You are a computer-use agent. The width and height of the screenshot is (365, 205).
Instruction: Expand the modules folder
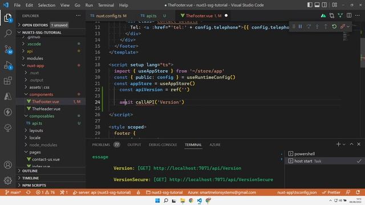pyautogui.click(x=51, y=58)
